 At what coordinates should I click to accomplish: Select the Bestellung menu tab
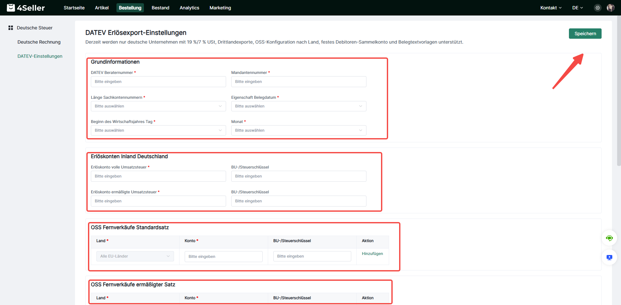pyautogui.click(x=130, y=8)
